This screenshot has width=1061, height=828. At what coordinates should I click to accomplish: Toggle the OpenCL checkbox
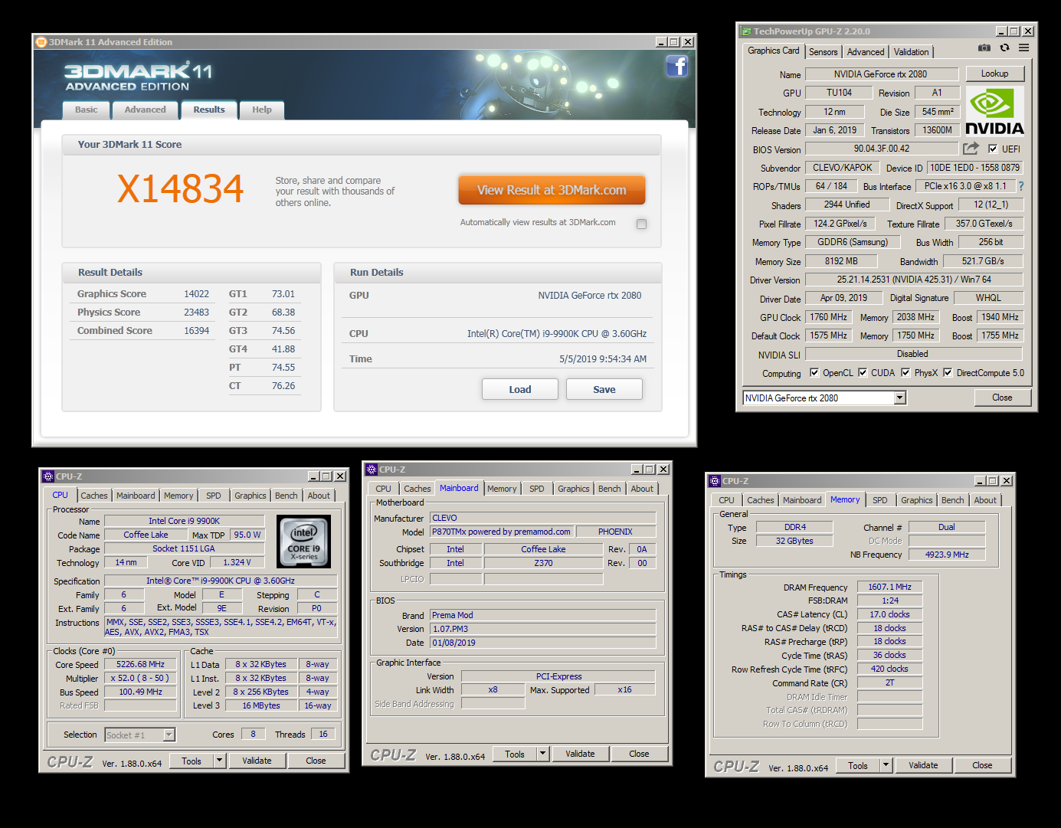pos(814,373)
